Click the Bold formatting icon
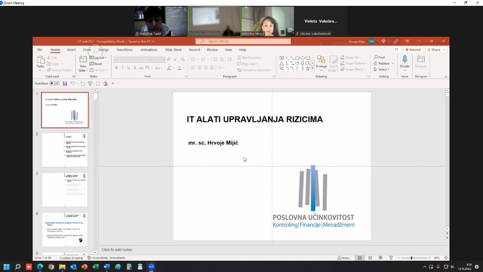Screen dimensions: 483x272 116,68
